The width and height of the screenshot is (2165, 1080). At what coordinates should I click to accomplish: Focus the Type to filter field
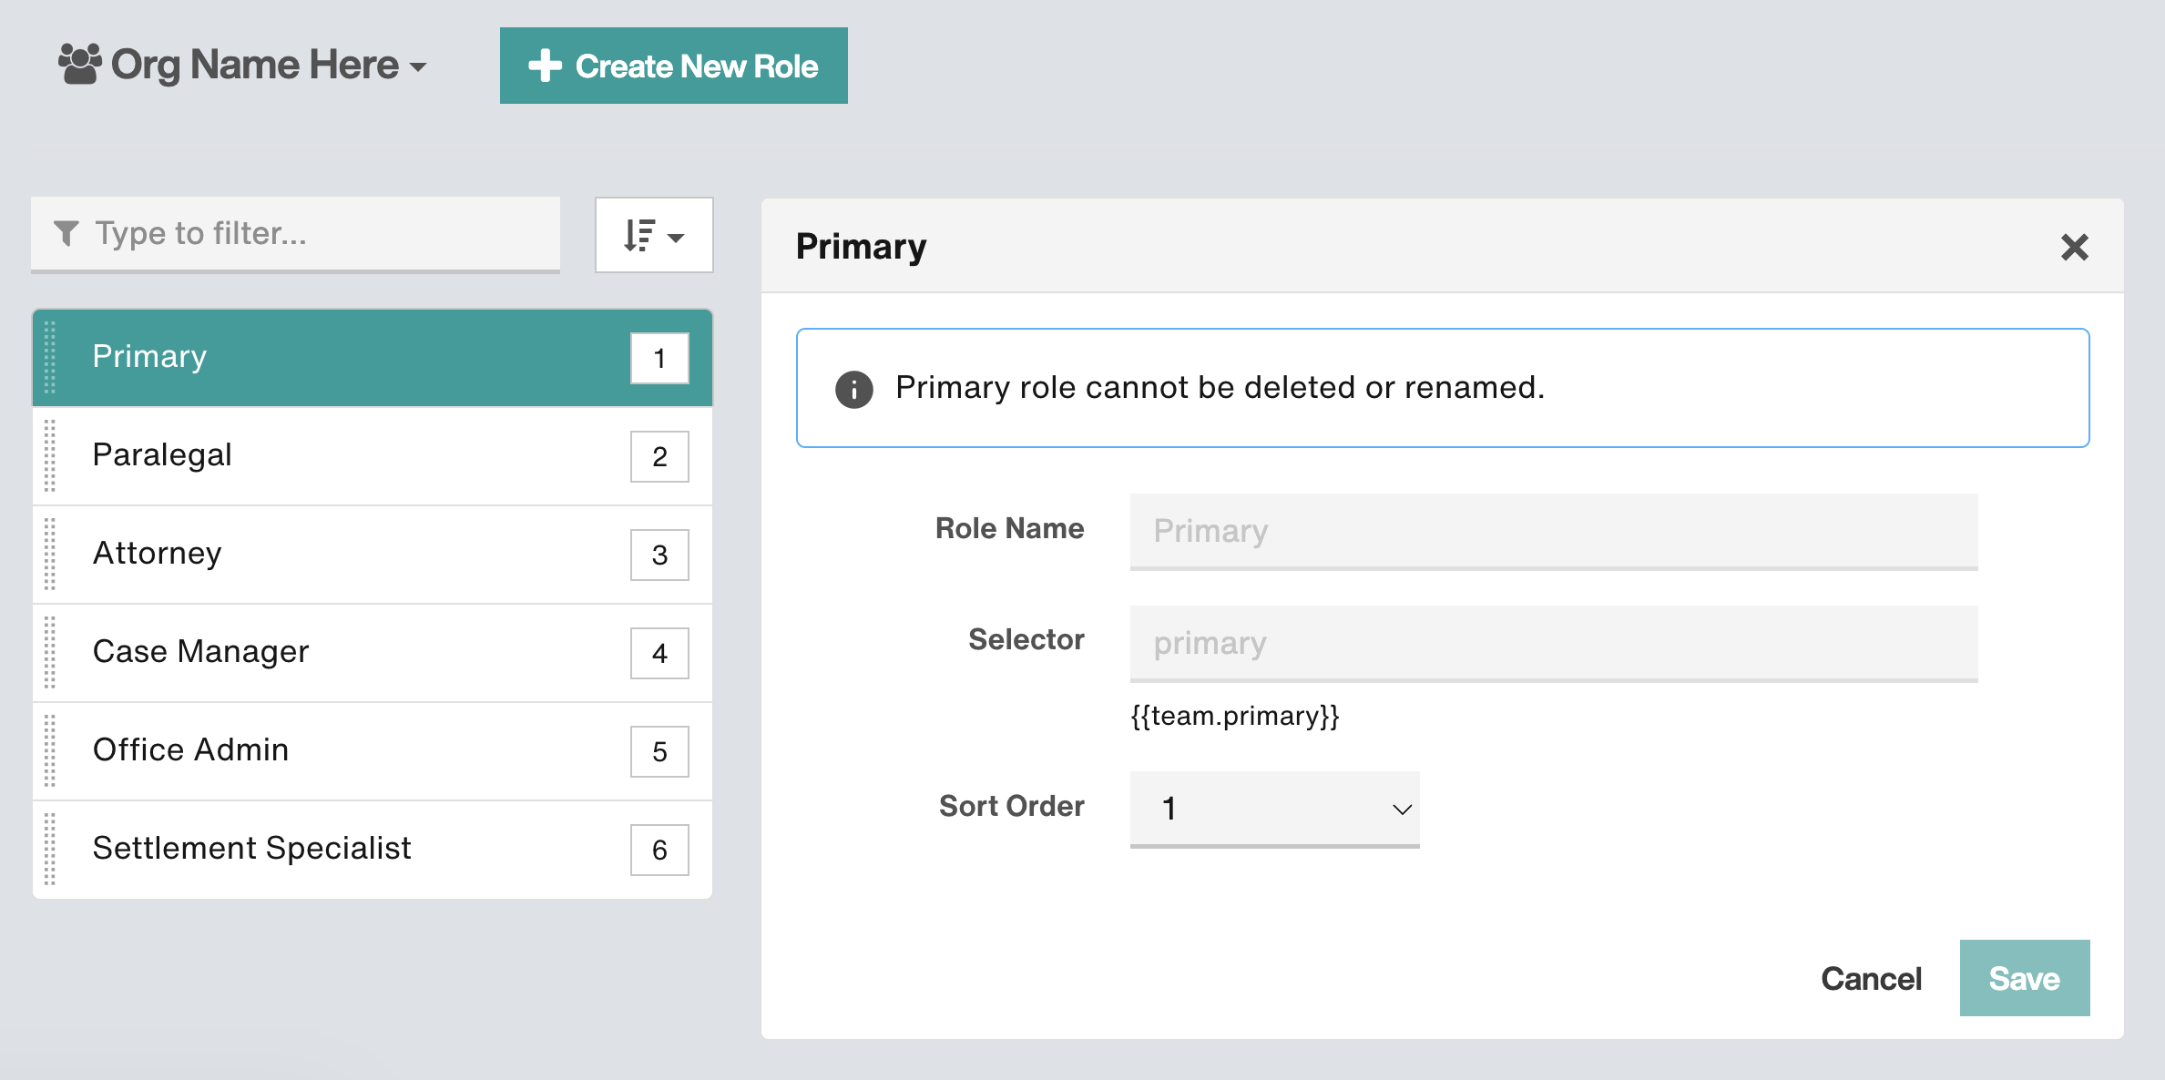(x=295, y=234)
